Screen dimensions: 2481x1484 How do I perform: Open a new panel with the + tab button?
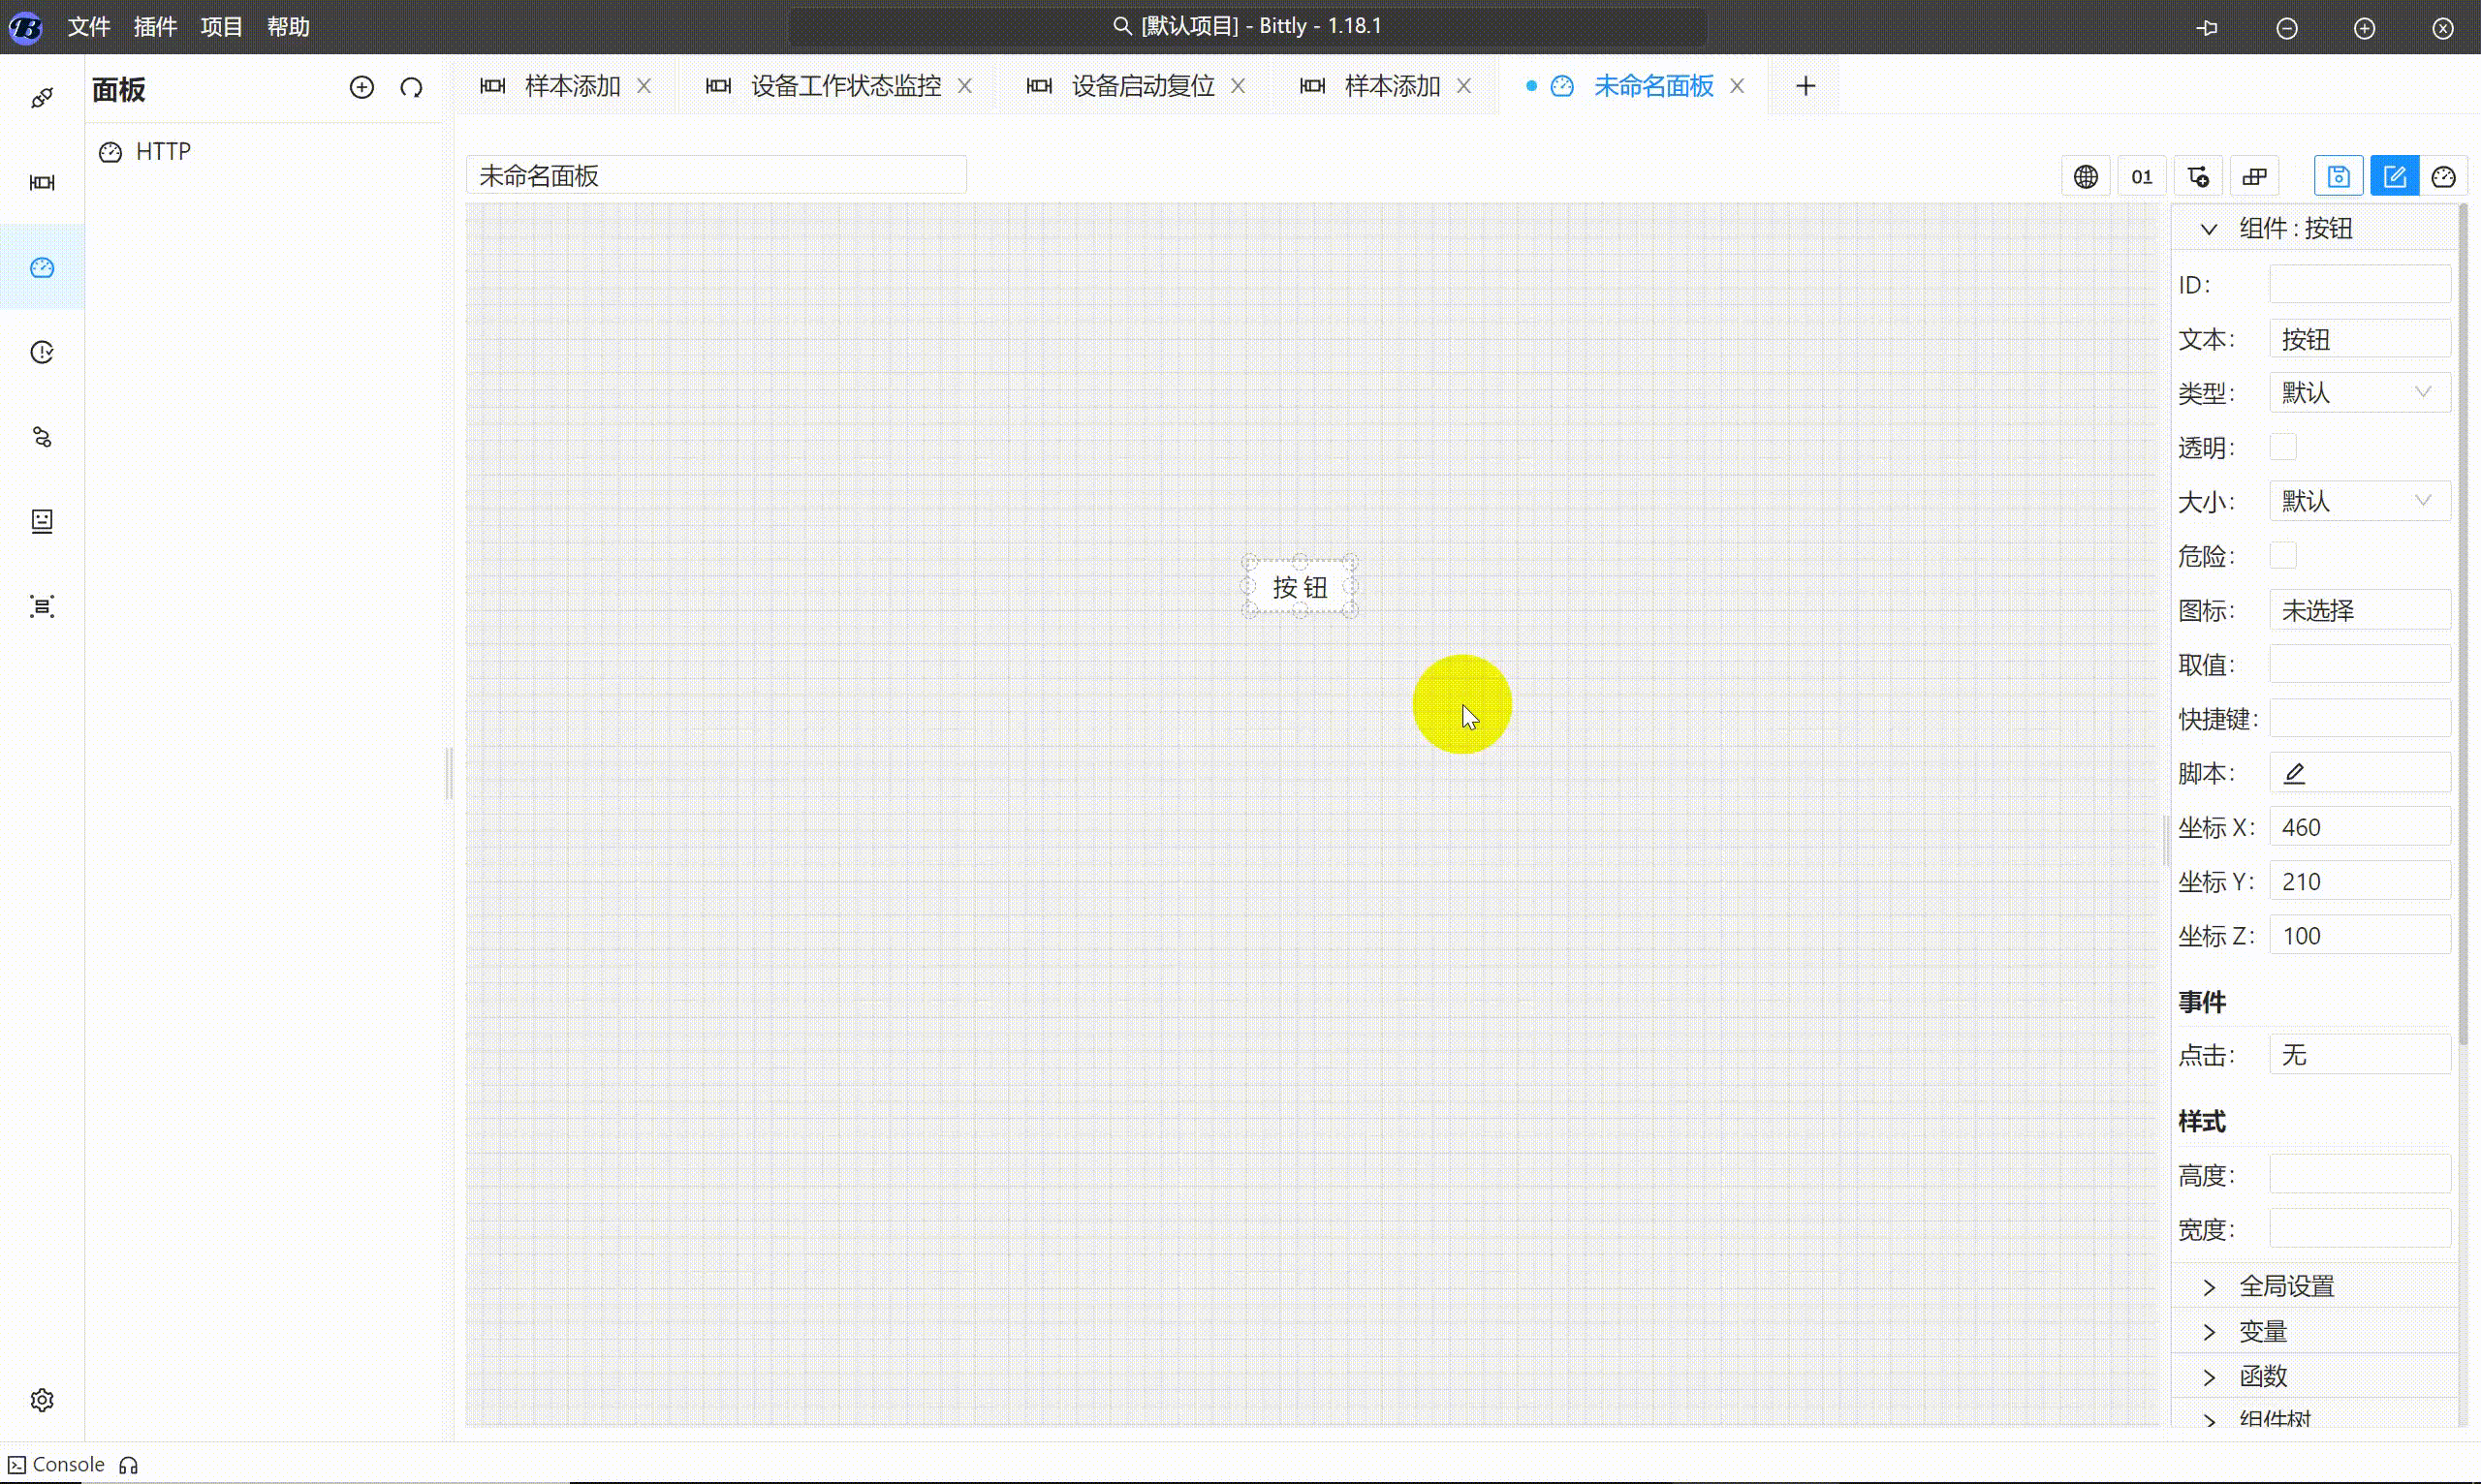click(1804, 86)
